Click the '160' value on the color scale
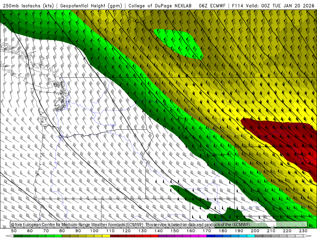 pos(191,231)
